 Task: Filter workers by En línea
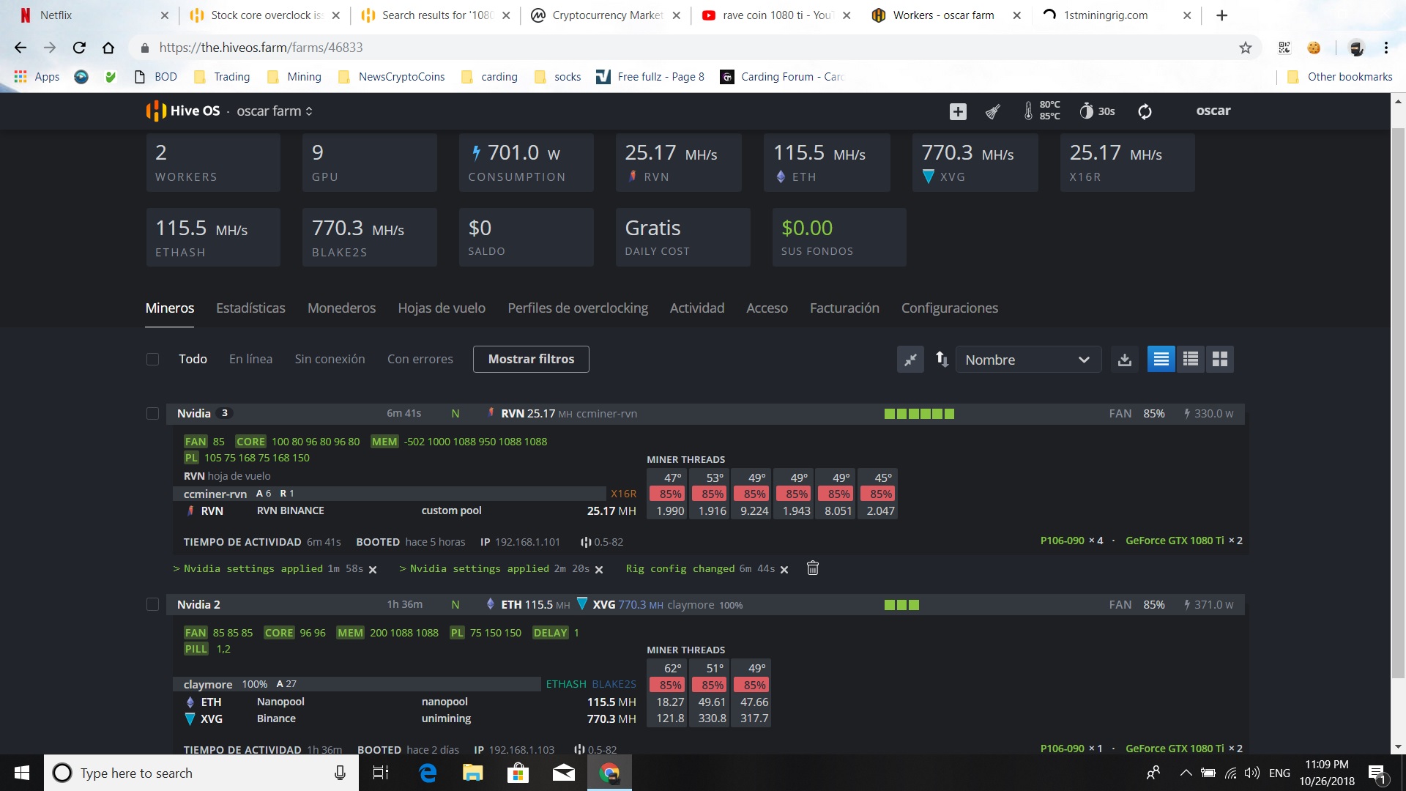click(250, 360)
